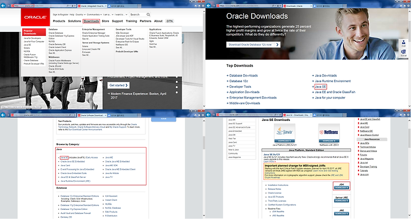Click Oracle Enterprise Manager in the menu
Viewport: 411px width, 219px height.
94,33
